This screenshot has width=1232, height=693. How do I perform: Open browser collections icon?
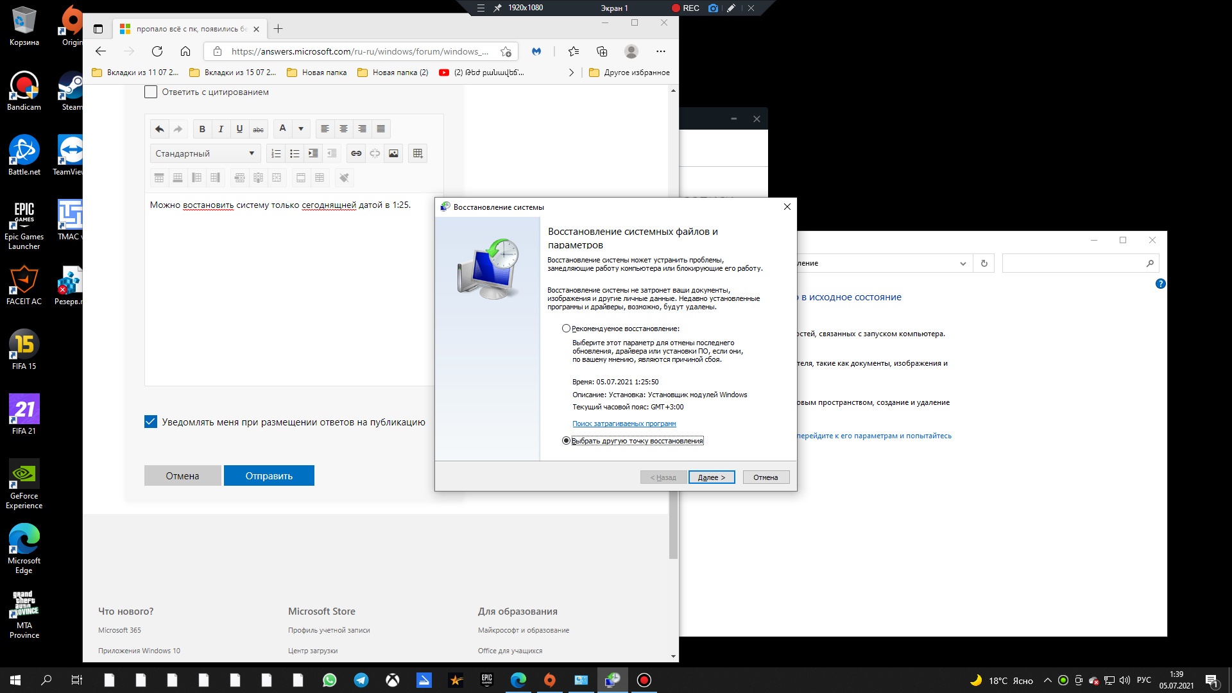coord(602,51)
